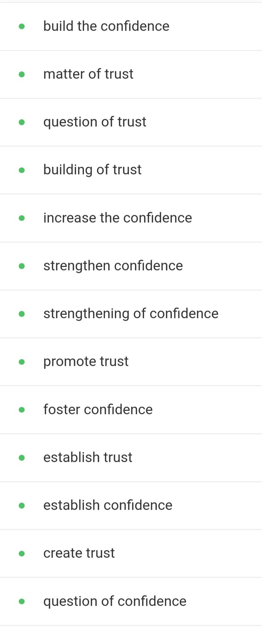Open the 'promote trust' entry

[x=86, y=361]
